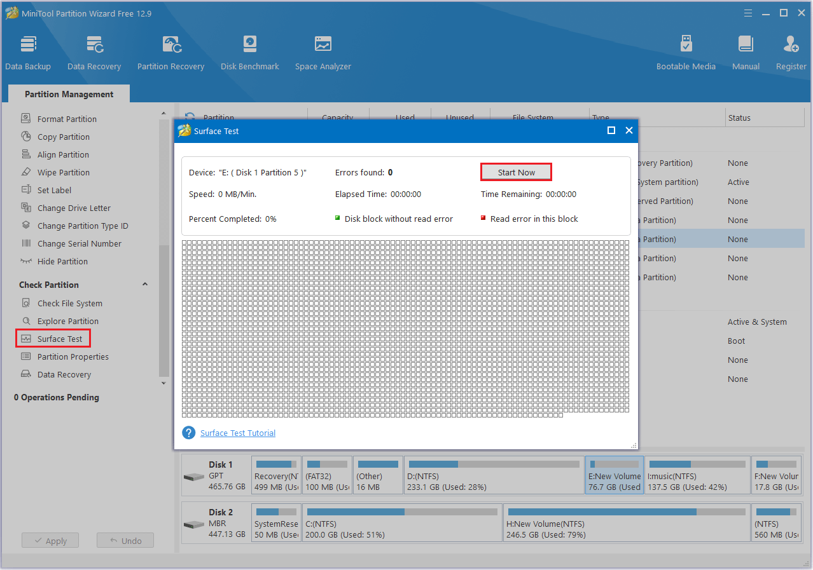This screenshot has height=570, width=813.
Task: Select the Partition Management tab
Action: (69, 94)
